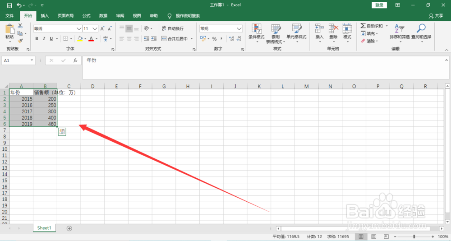Switch to Data (数据) tab
Viewport: 451px width, 241px height.
point(103,16)
